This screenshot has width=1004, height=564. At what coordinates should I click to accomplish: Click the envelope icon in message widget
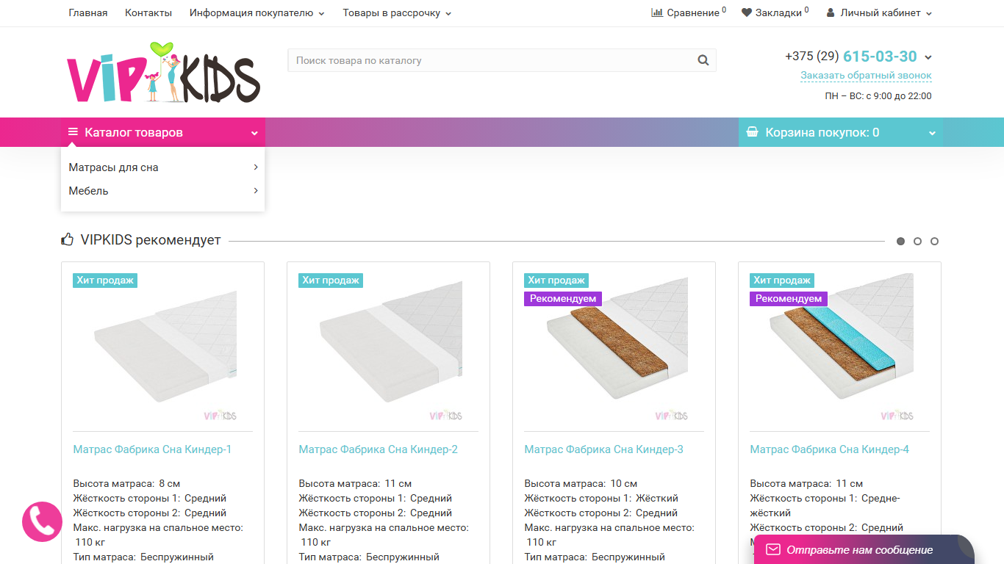tap(772, 549)
